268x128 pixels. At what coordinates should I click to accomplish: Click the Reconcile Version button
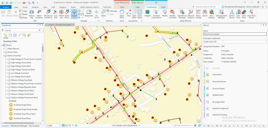click(219, 81)
